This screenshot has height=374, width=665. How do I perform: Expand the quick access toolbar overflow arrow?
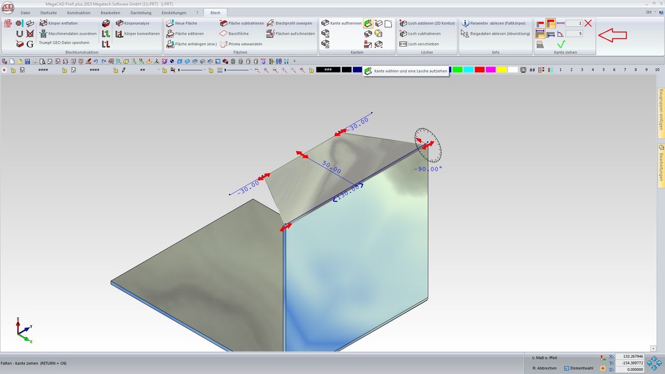294,61
